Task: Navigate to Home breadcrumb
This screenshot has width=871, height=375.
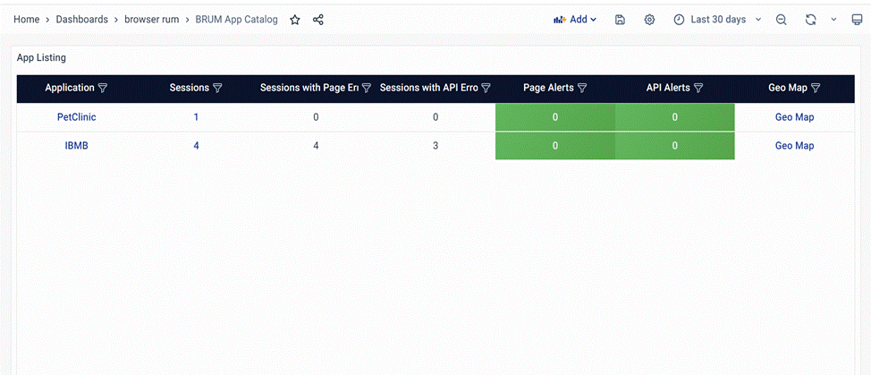Action: coord(26,20)
